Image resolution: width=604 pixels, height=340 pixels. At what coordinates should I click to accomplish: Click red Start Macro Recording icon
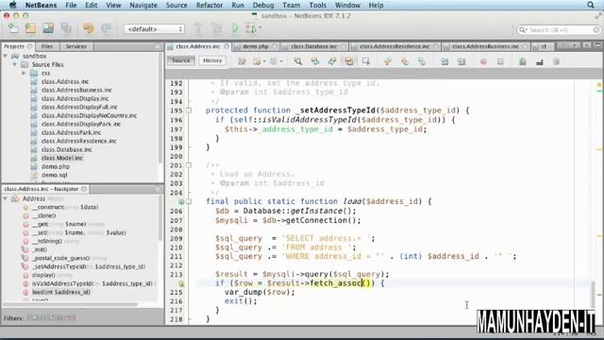tap(483, 61)
